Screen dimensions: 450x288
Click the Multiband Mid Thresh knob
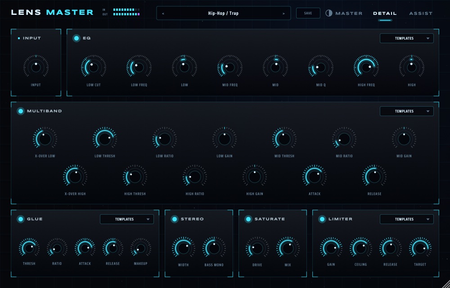(284, 139)
